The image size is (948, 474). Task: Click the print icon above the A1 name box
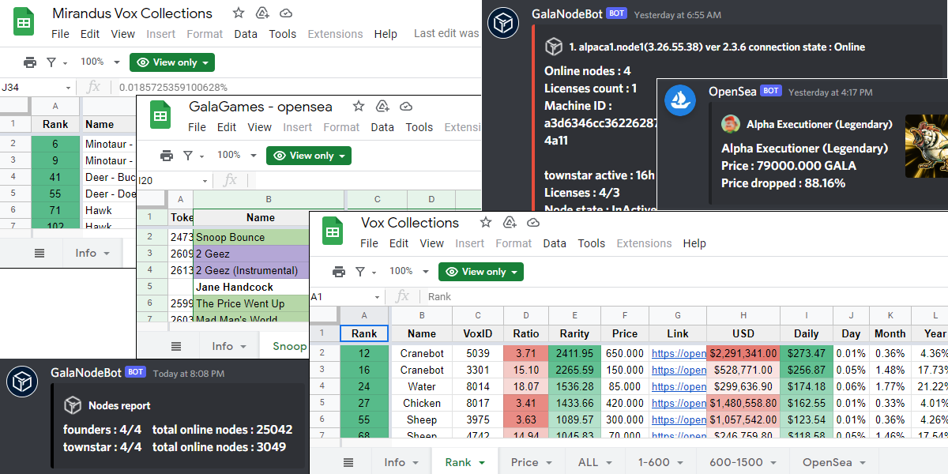pyautogui.click(x=339, y=272)
